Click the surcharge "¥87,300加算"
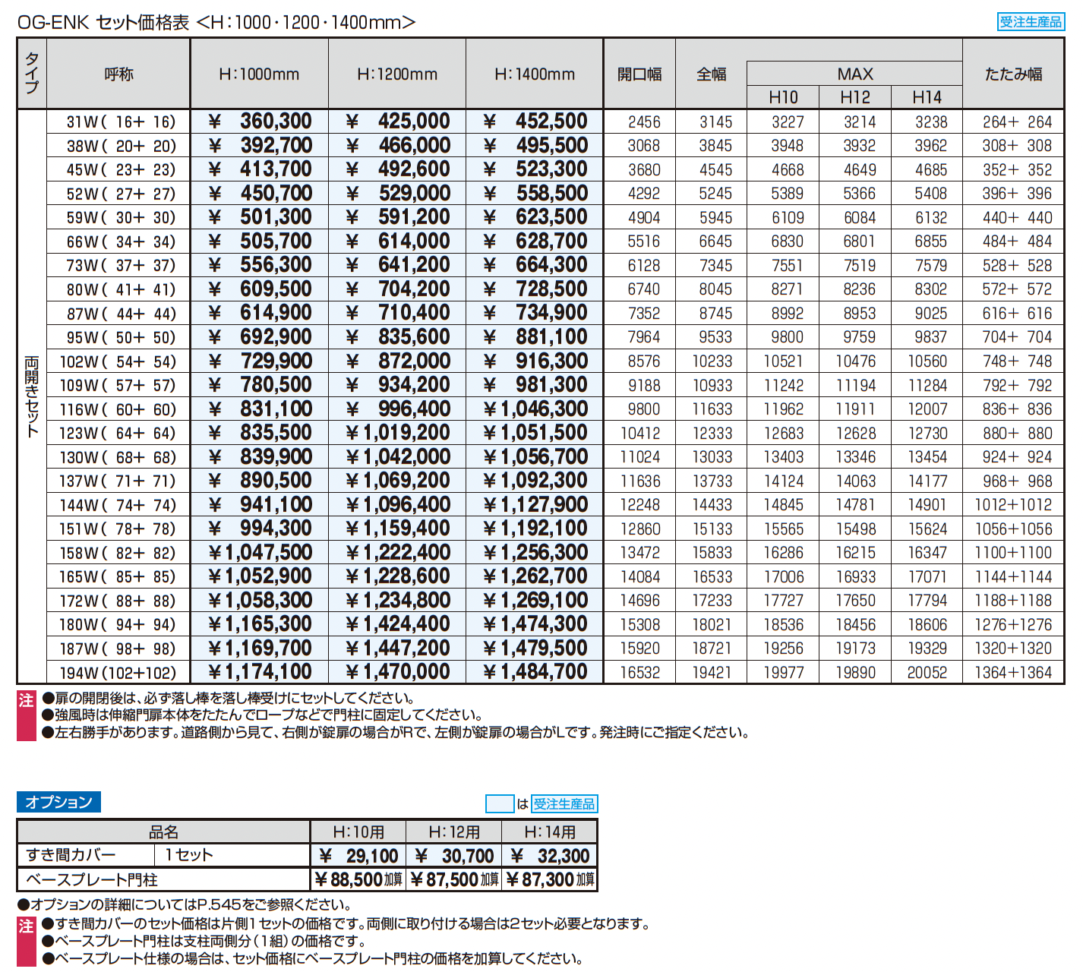Screen dimensions: 1083x972 550,879
